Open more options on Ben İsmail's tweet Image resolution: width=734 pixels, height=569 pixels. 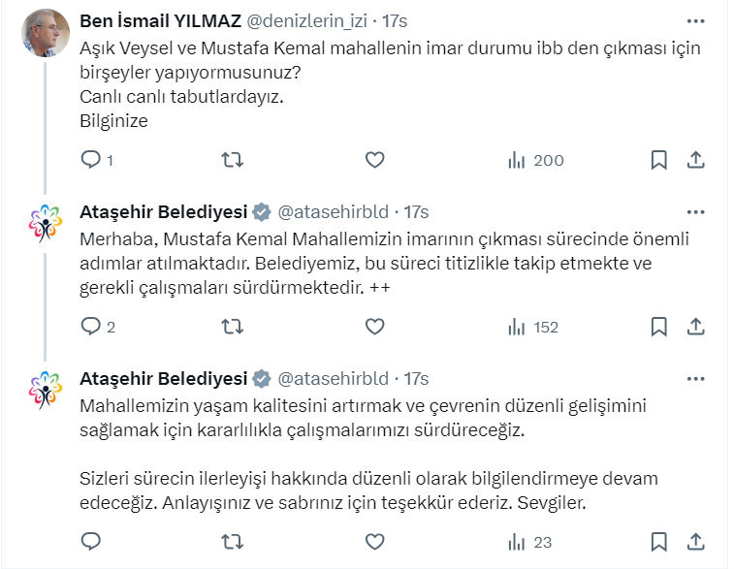[695, 20]
